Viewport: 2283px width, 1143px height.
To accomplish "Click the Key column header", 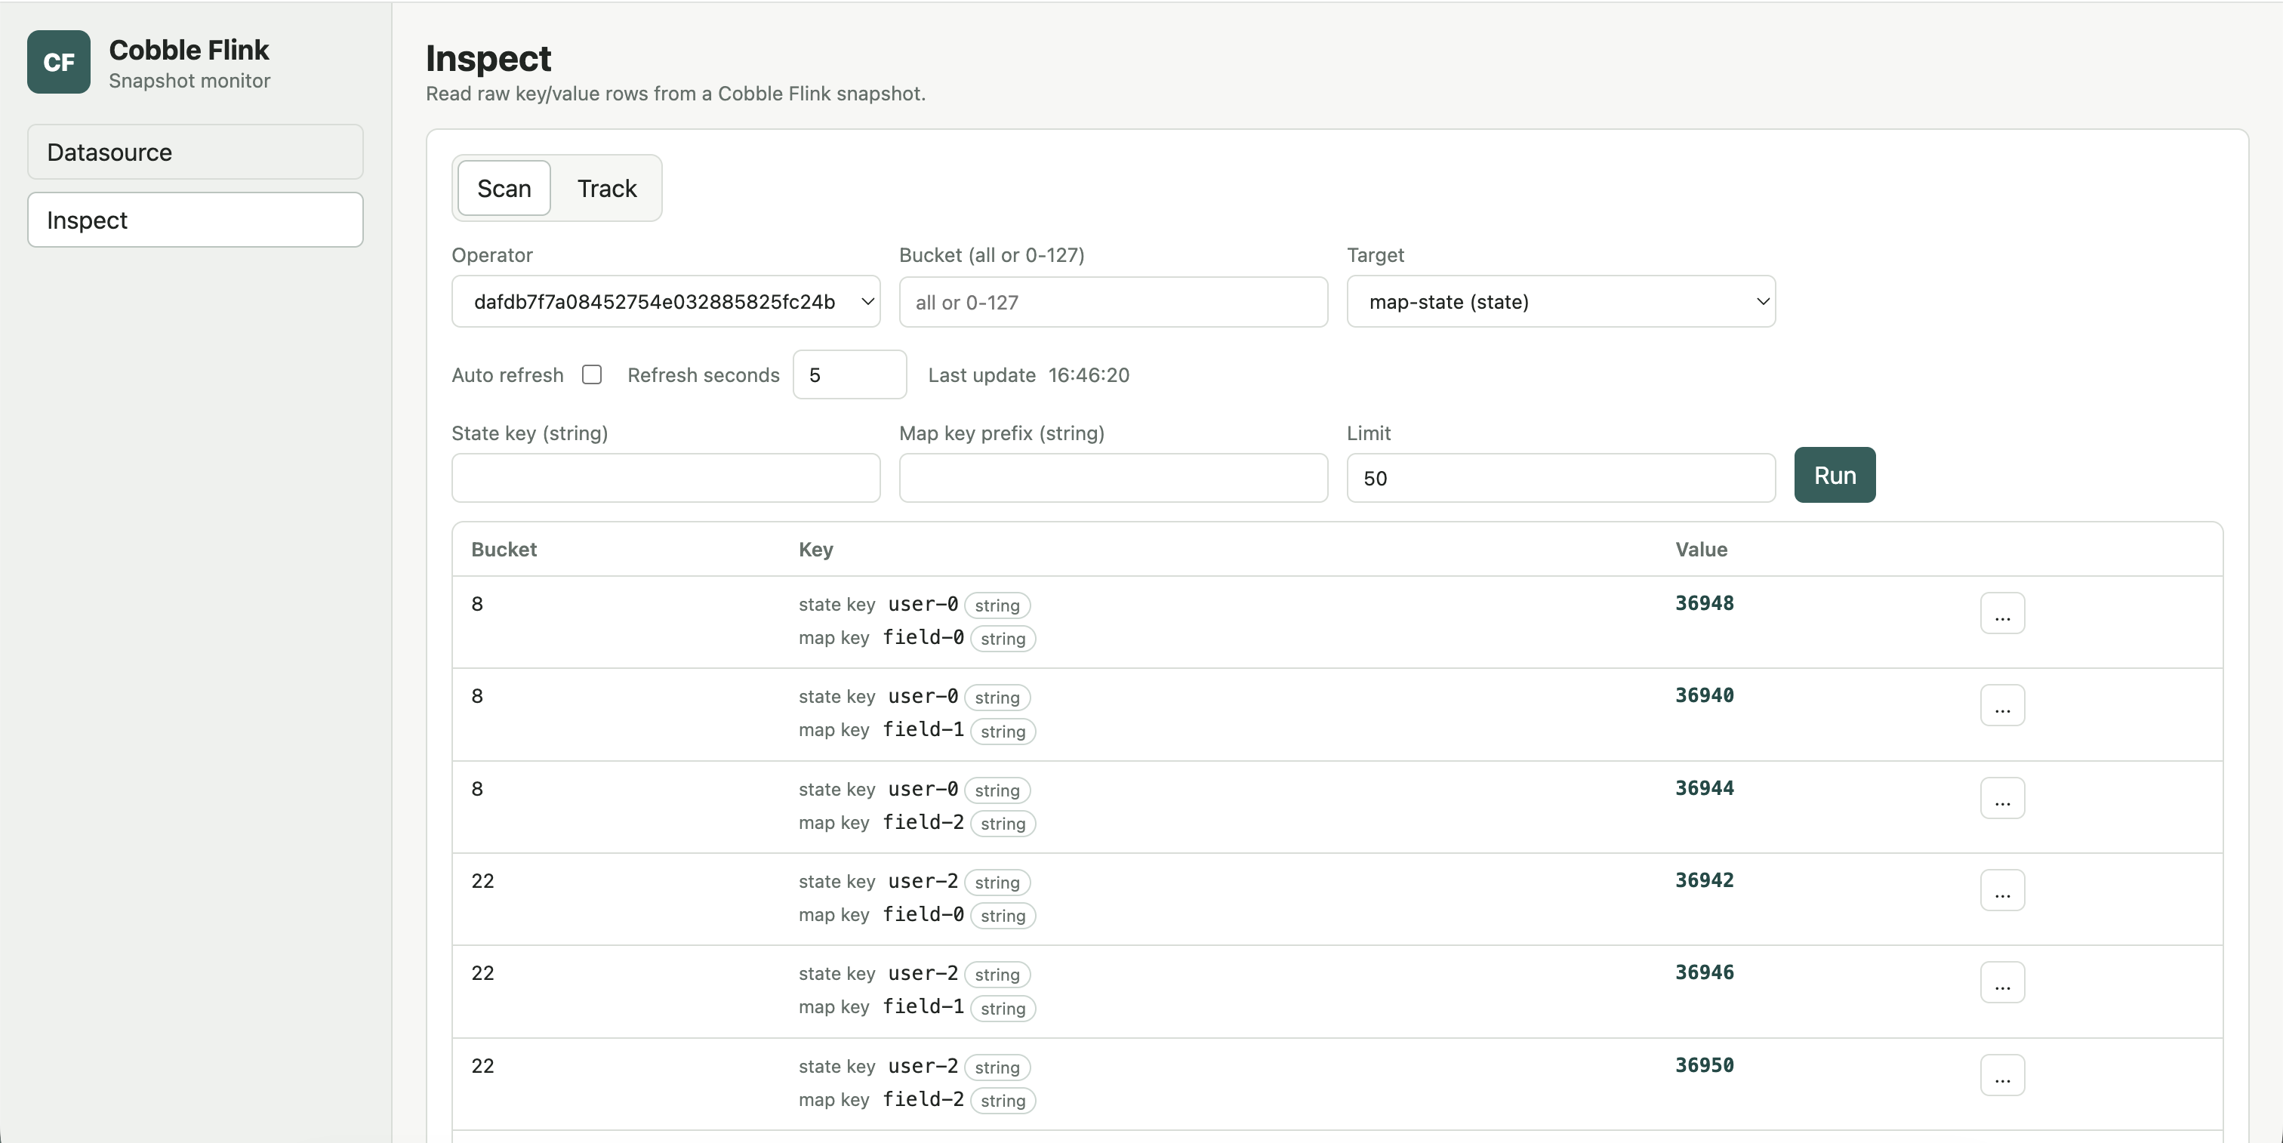I will tap(815, 550).
